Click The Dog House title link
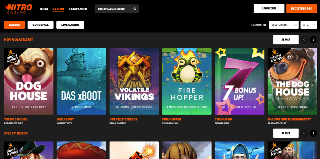Screen dimensions: 320x159 [x=16, y=119]
